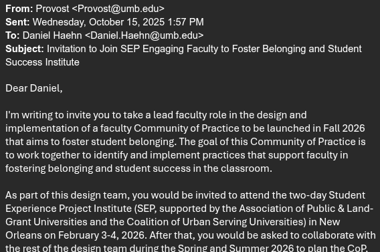This screenshot has width=380, height=252.
Task: Click the February 3-4, 2026 date
Action: (x=102, y=235)
